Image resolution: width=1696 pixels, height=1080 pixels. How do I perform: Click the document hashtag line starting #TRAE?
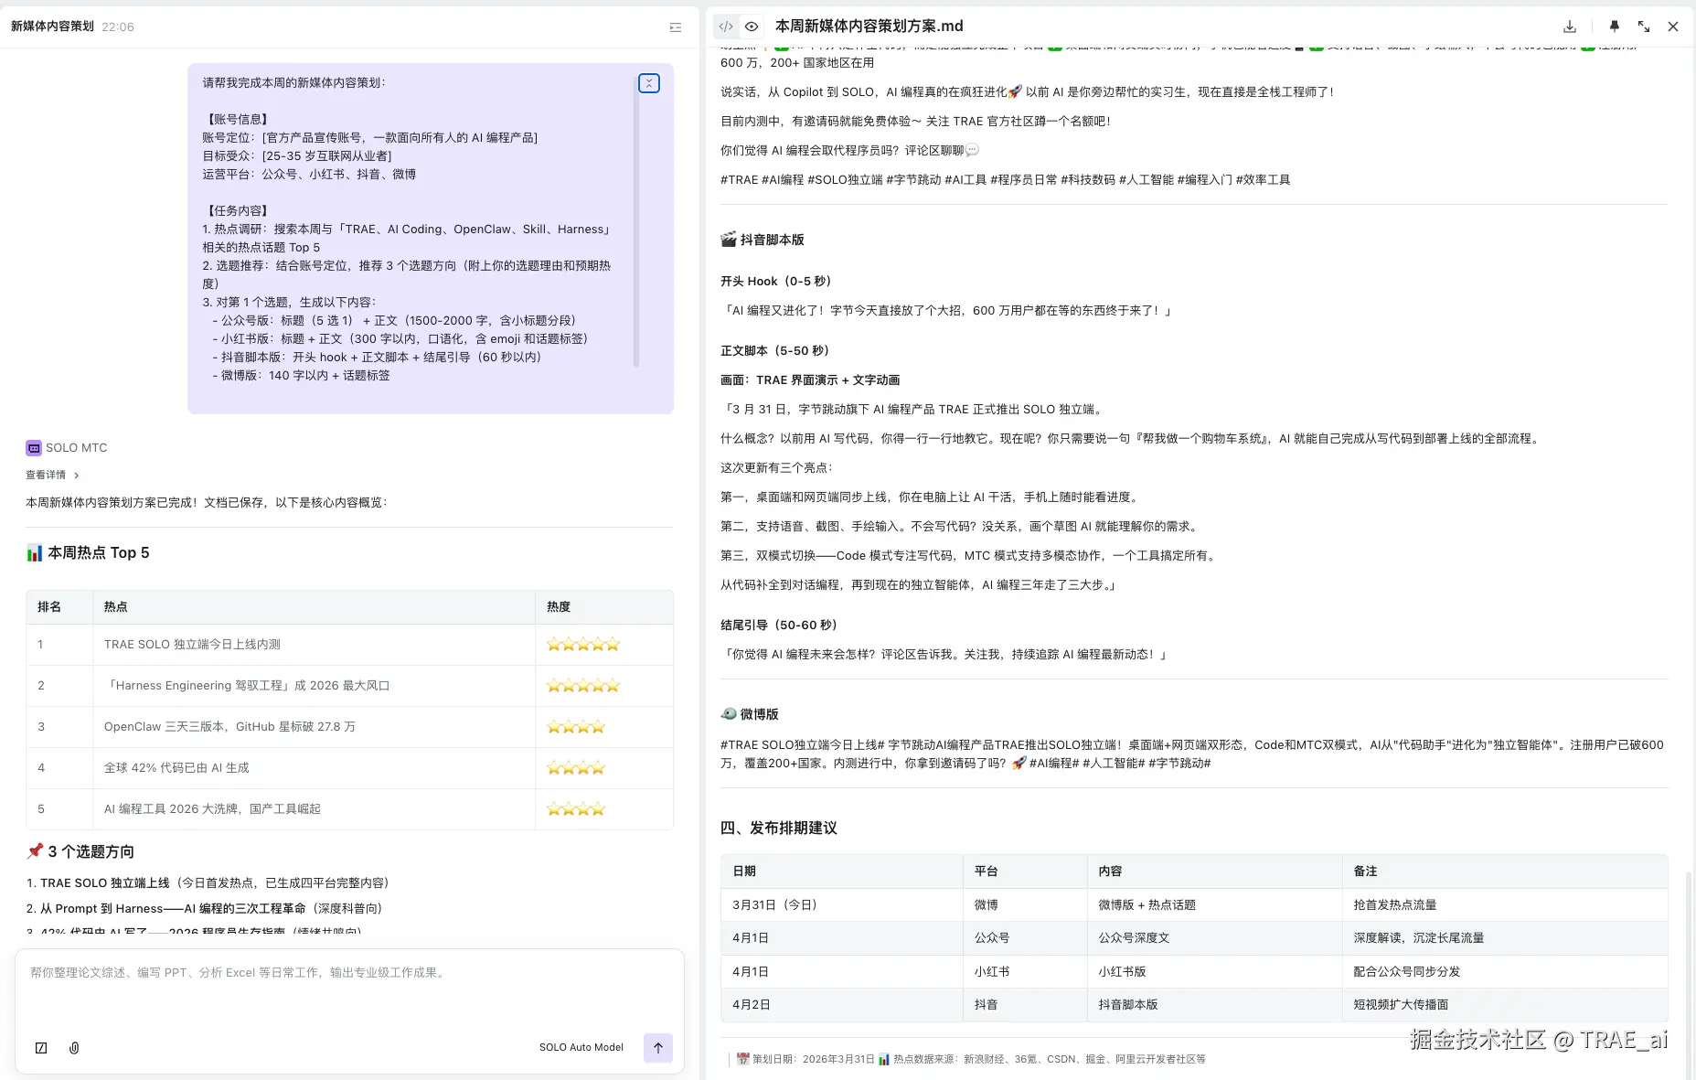[1005, 180]
